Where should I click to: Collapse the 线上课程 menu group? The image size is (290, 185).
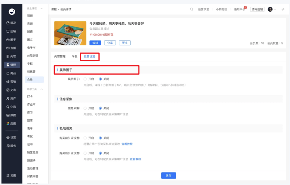[42, 8]
